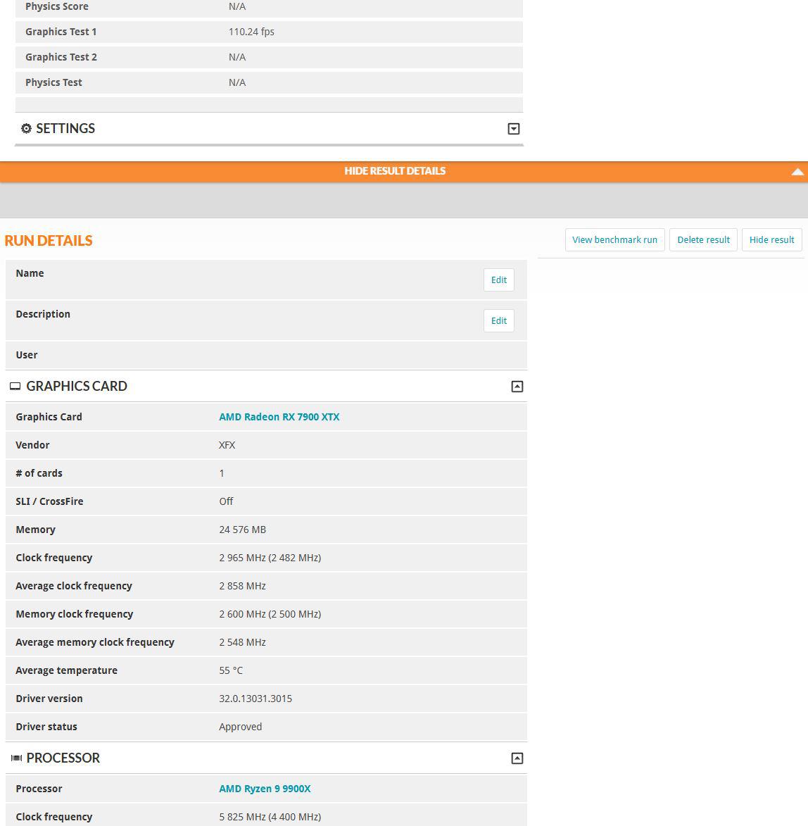The image size is (808, 826).
Task: Select SLI / CrossFire value Off
Action: 226,501
